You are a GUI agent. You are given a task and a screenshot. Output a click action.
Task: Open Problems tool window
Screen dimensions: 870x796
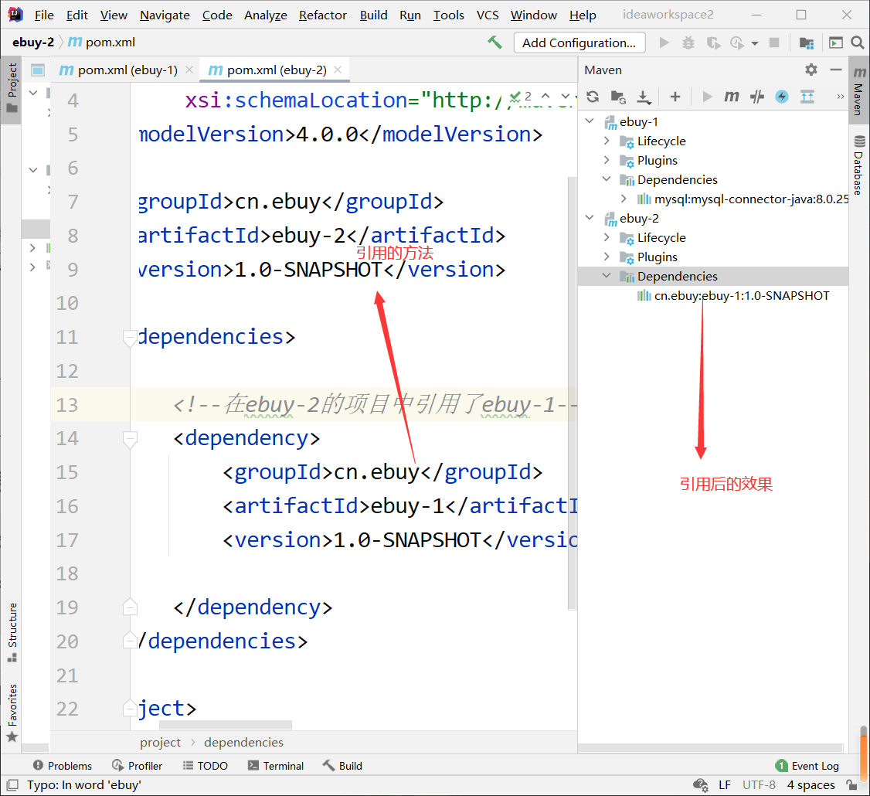point(63,765)
